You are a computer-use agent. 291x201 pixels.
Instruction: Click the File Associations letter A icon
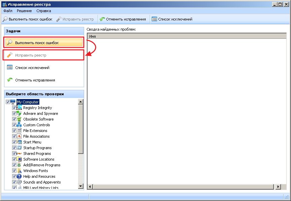coord(19,136)
